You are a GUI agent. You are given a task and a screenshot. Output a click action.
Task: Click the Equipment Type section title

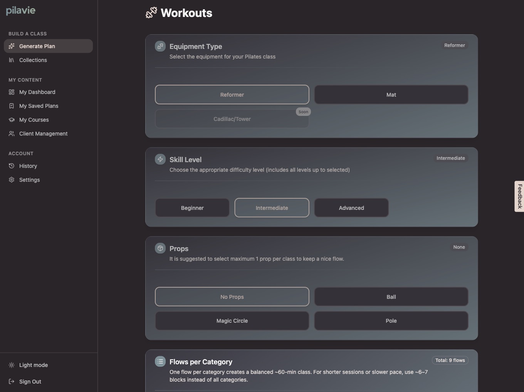196,47
